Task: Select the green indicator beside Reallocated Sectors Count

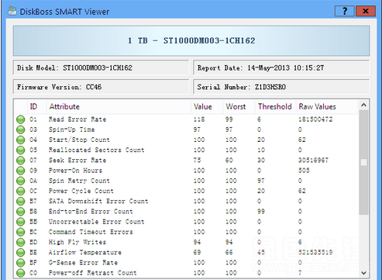Action: [x=21, y=150]
